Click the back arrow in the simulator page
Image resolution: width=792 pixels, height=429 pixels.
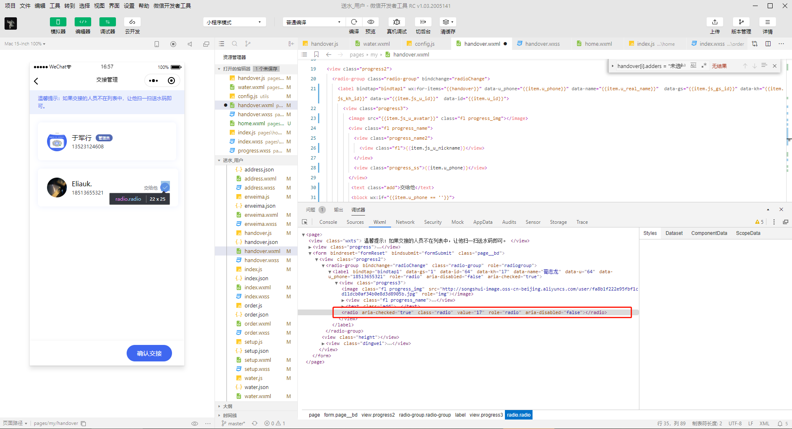[x=36, y=81]
